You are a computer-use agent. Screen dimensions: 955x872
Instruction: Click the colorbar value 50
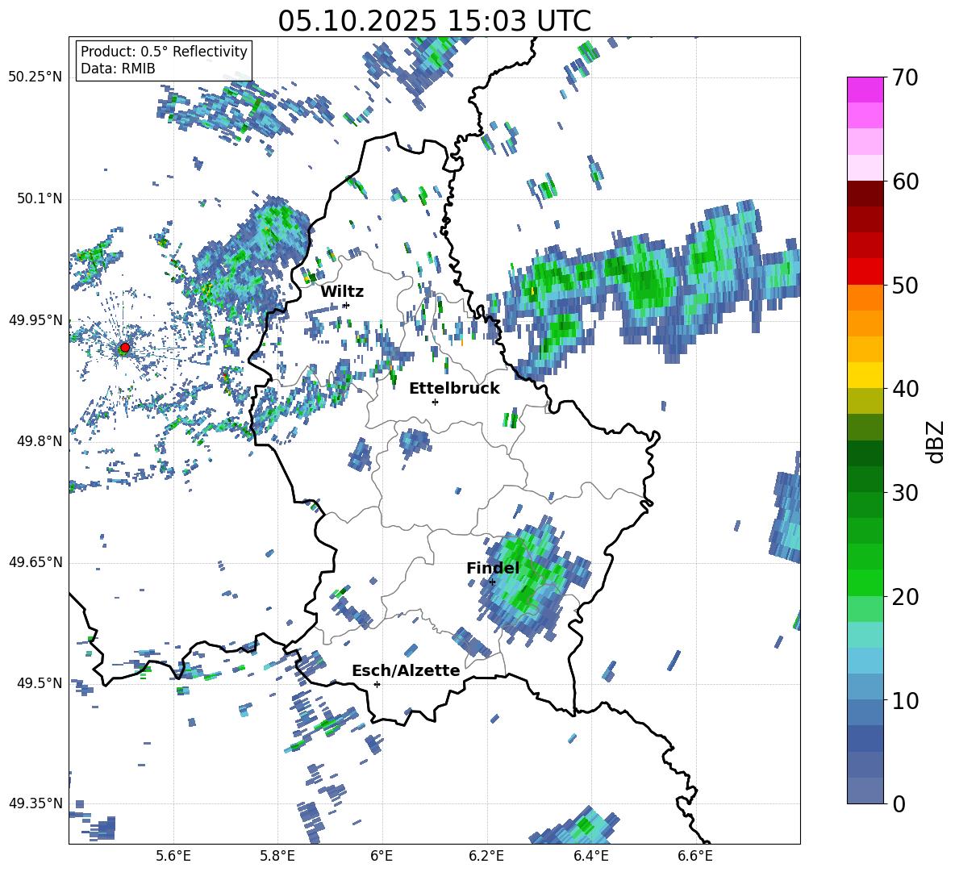tap(905, 286)
